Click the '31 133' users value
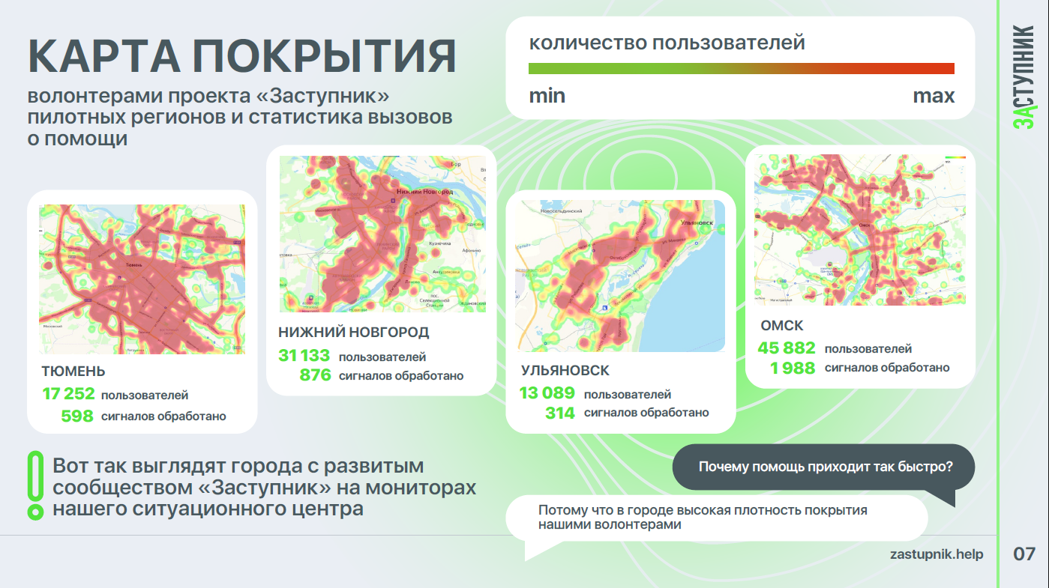 point(304,356)
